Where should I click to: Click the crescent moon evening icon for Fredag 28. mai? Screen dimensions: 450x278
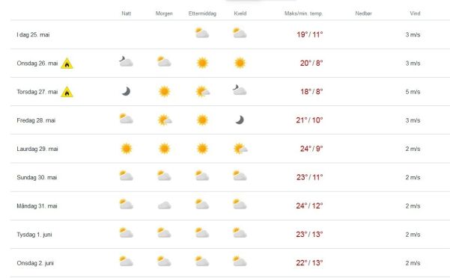240,120
